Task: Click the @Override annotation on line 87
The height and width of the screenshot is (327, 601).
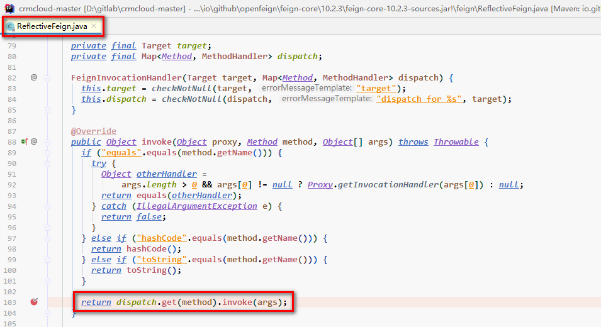Action: [94, 131]
